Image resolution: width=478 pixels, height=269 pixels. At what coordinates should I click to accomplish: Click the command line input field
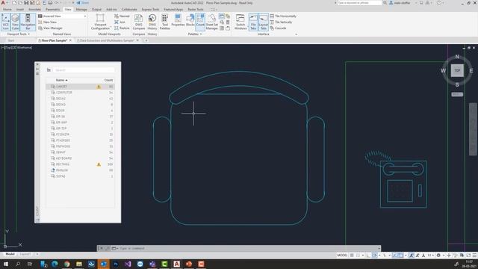pos(247,248)
